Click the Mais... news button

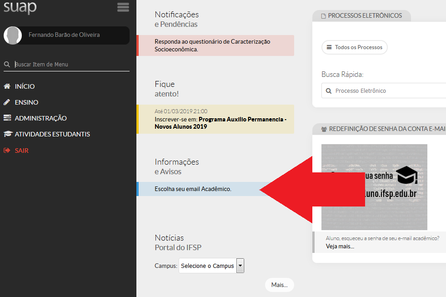(279, 285)
